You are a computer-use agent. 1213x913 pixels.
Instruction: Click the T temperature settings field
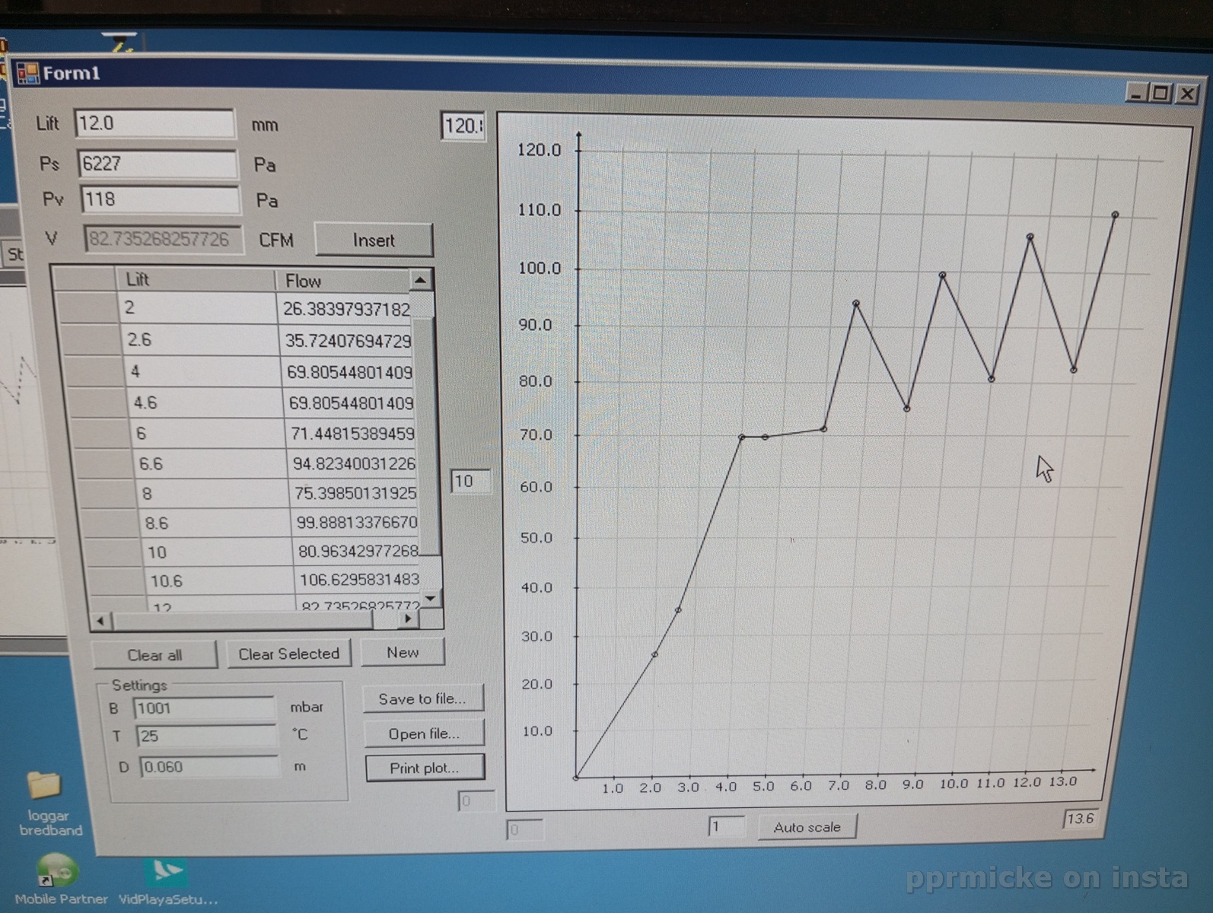pos(205,736)
